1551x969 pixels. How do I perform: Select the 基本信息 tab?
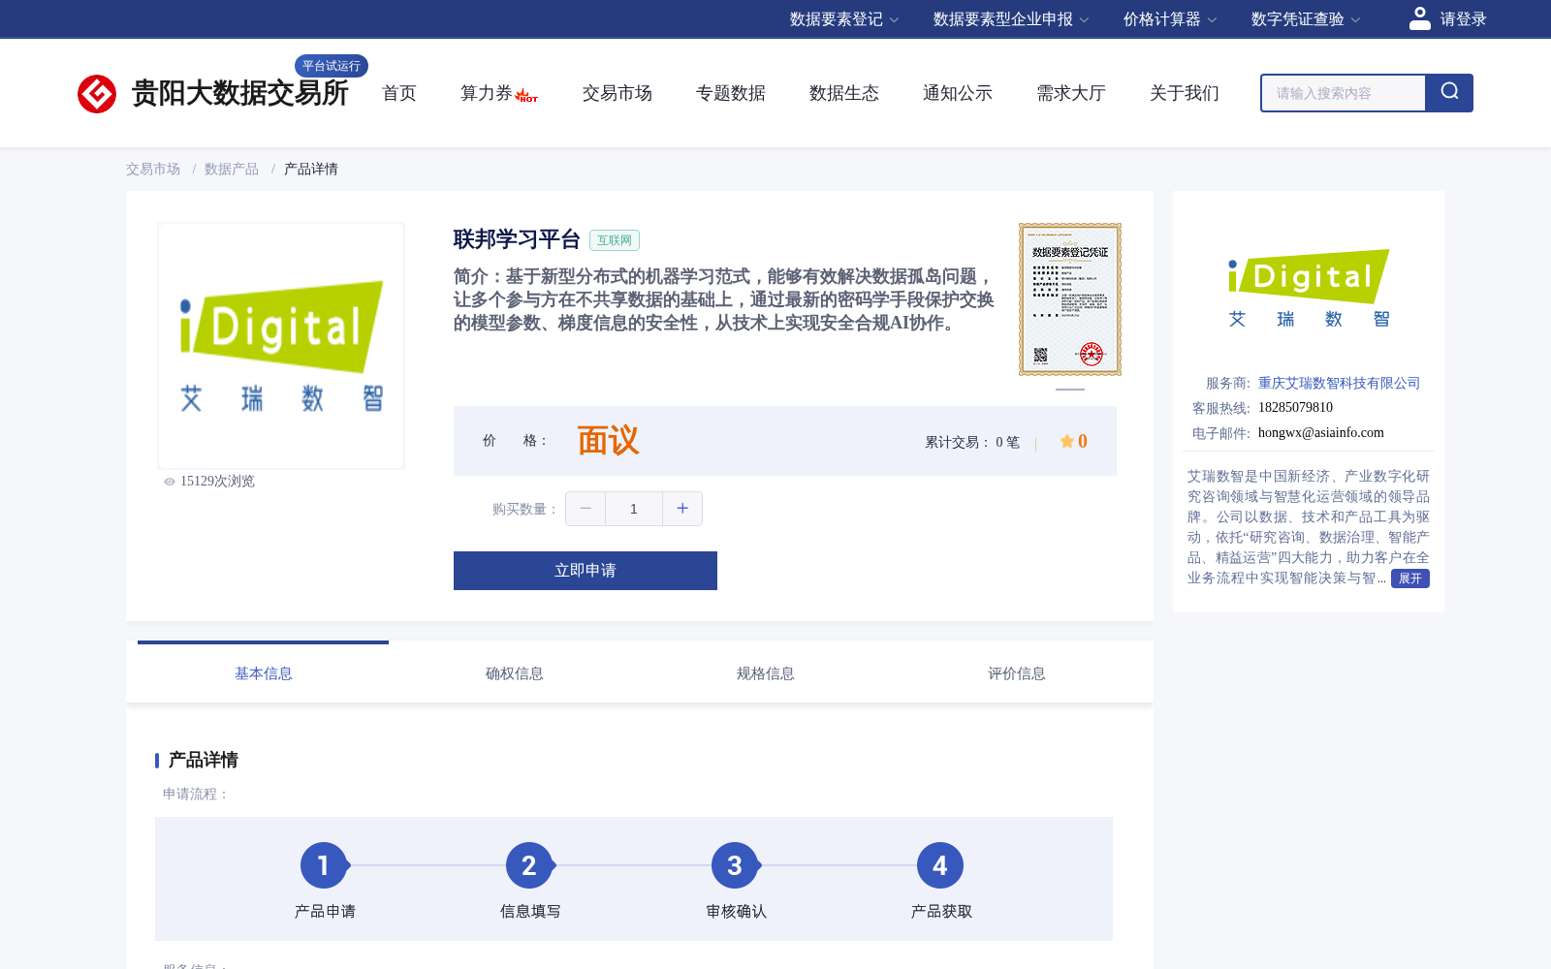click(x=264, y=673)
